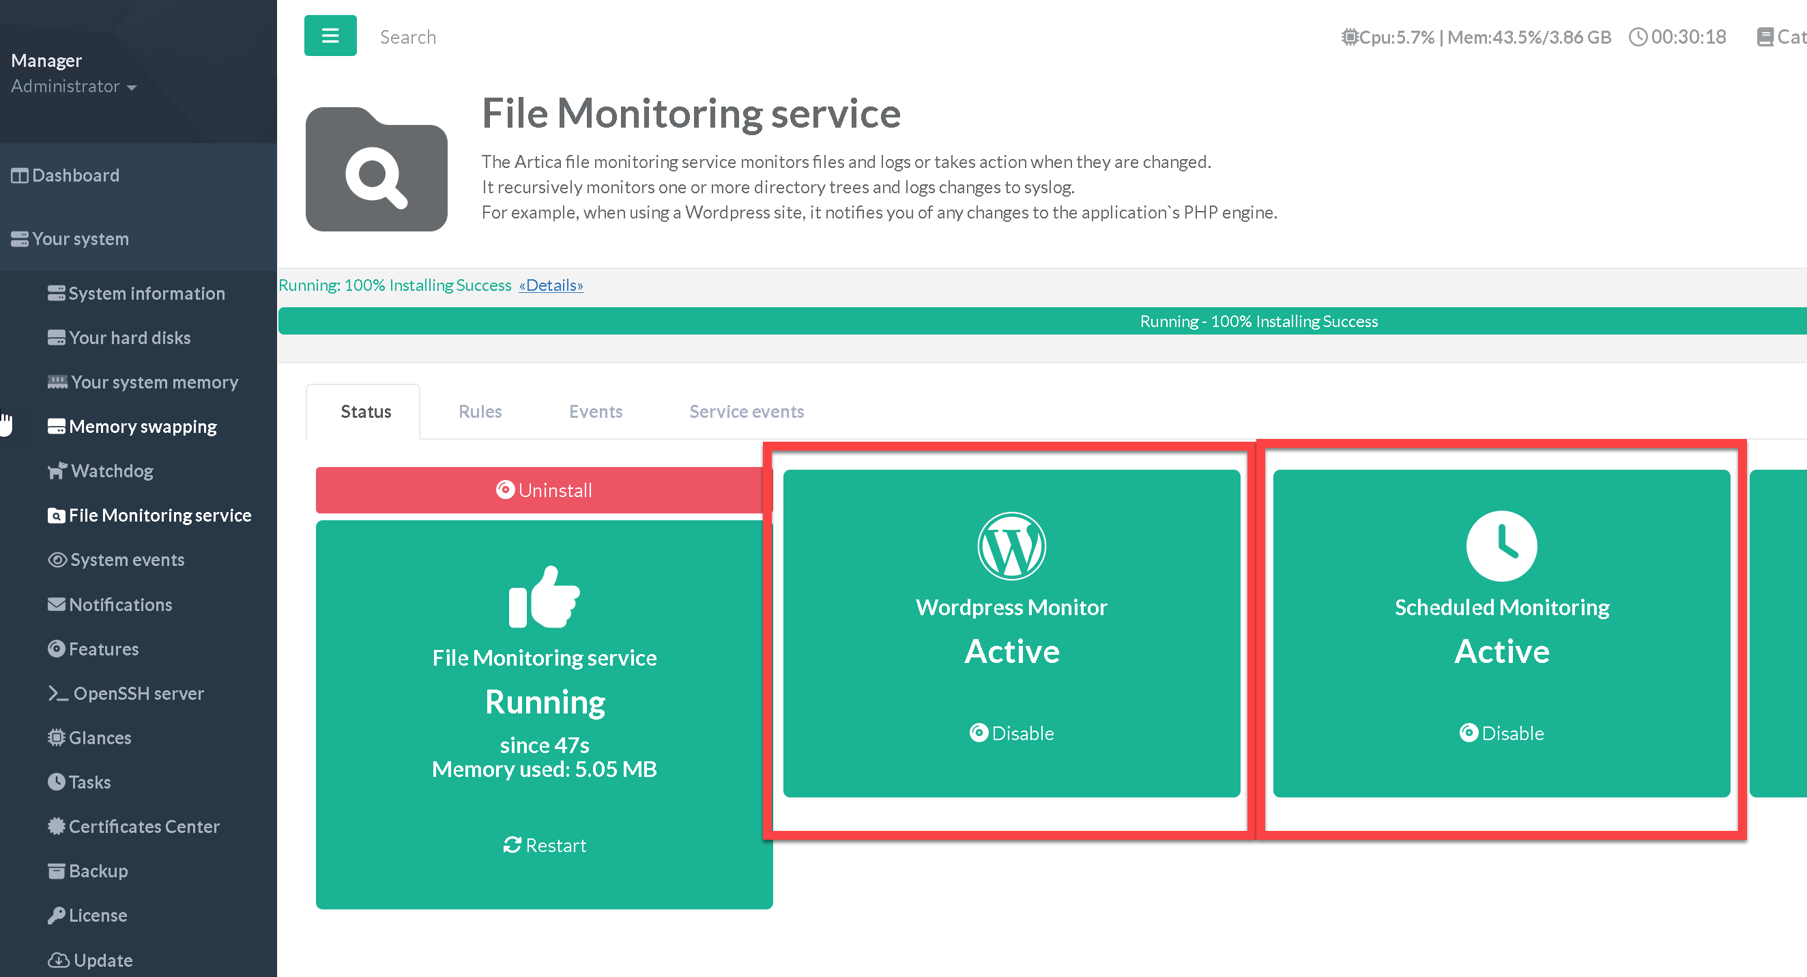1807x977 pixels.
Task: Click the hamburger menu button
Action: [x=330, y=36]
